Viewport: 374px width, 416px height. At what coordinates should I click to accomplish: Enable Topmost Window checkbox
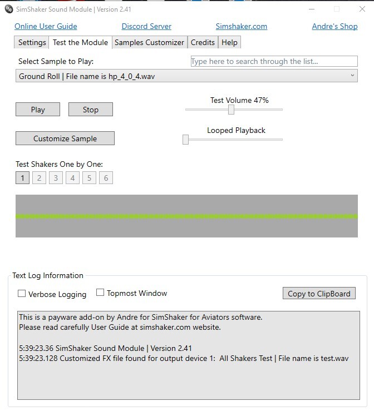100,293
